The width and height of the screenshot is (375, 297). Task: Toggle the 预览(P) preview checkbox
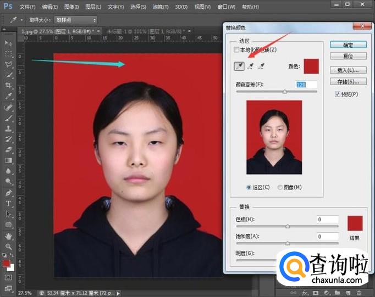pyautogui.click(x=338, y=94)
